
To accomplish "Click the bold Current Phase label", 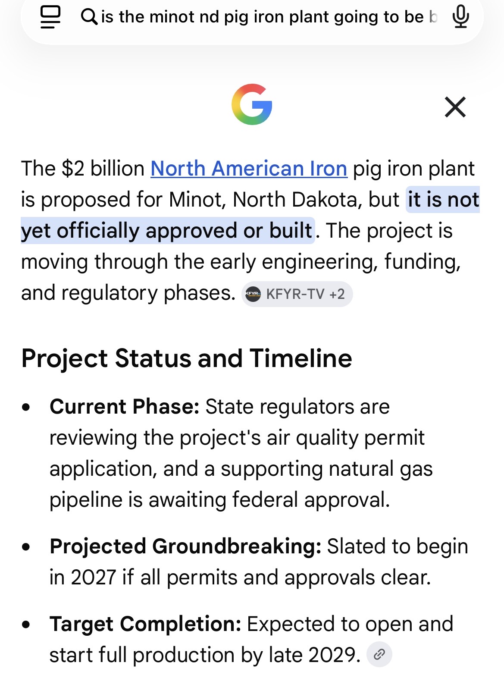I will click(x=125, y=406).
